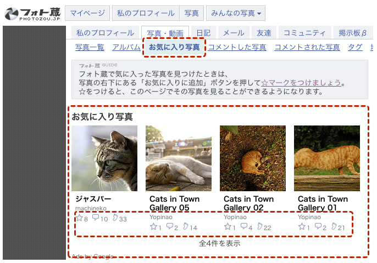The width and height of the screenshot is (377, 263).
Task: Click the ☆マークをつけましょう guide link
Action: pos(301,83)
